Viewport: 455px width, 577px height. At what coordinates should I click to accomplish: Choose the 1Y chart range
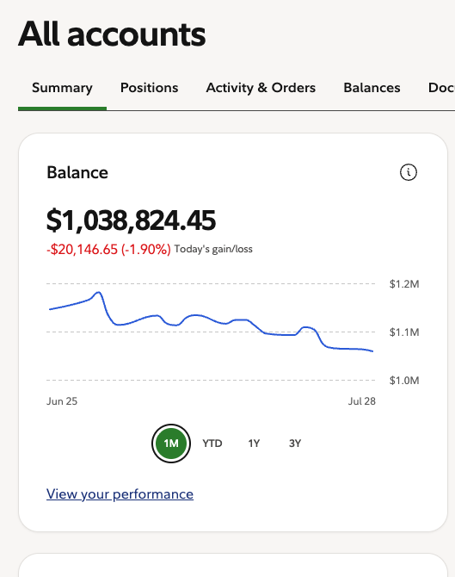(254, 444)
